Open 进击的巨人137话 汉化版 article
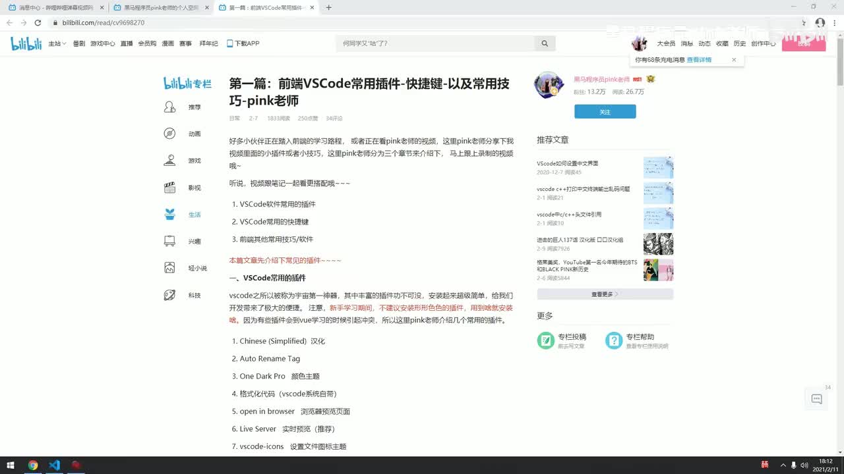Screen dimensions: 844x474 point(580,240)
